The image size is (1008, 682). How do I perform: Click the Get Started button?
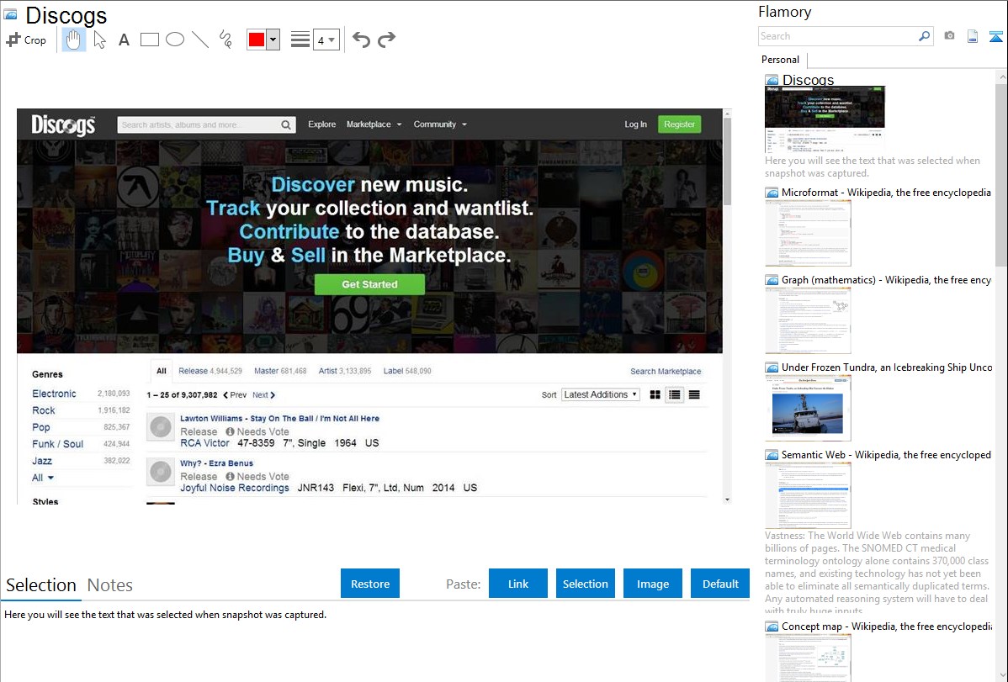tap(369, 284)
